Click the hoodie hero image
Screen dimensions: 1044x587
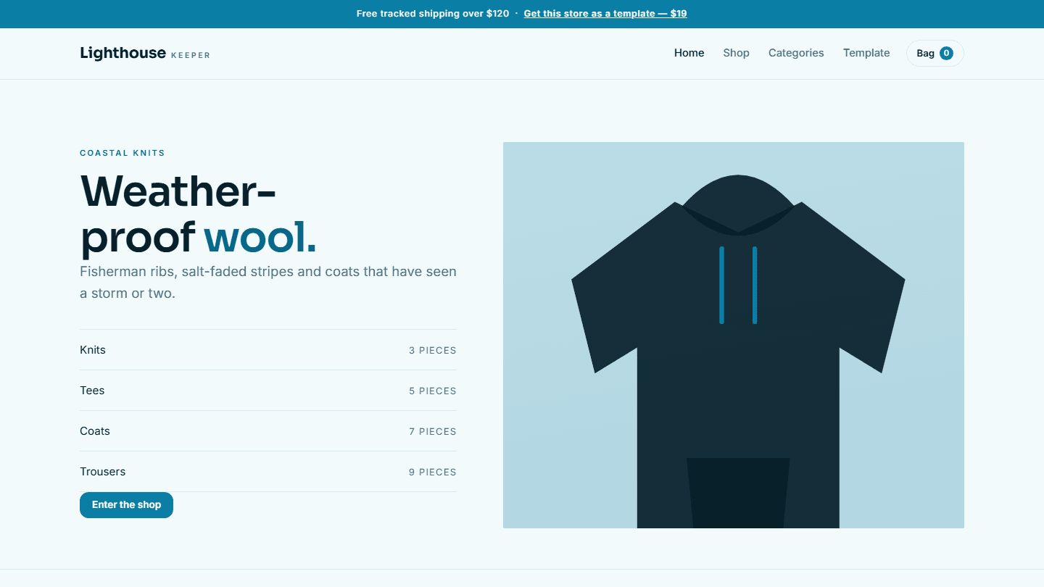(x=734, y=335)
